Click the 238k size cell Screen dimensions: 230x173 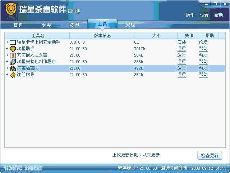pos(139,62)
